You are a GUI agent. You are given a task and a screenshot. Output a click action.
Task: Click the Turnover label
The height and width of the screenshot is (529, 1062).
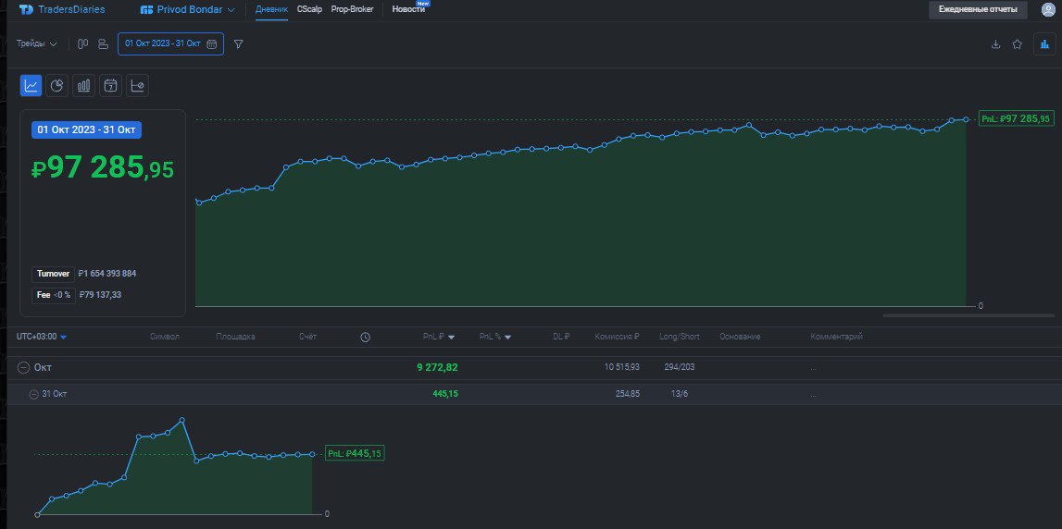tap(53, 274)
